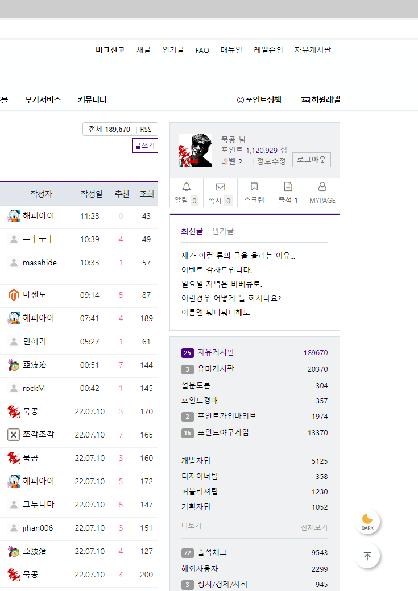Click the 출석 attendance document icon
Screen dimensions: 418x591
click(288, 186)
